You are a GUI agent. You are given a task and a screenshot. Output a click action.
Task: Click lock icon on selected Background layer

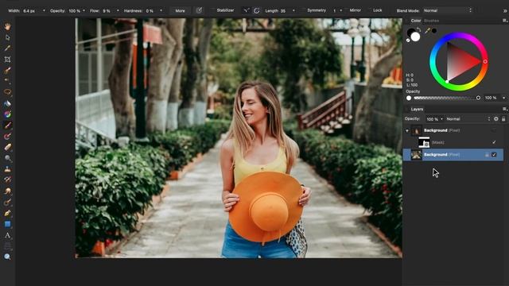tap(487, 155)
